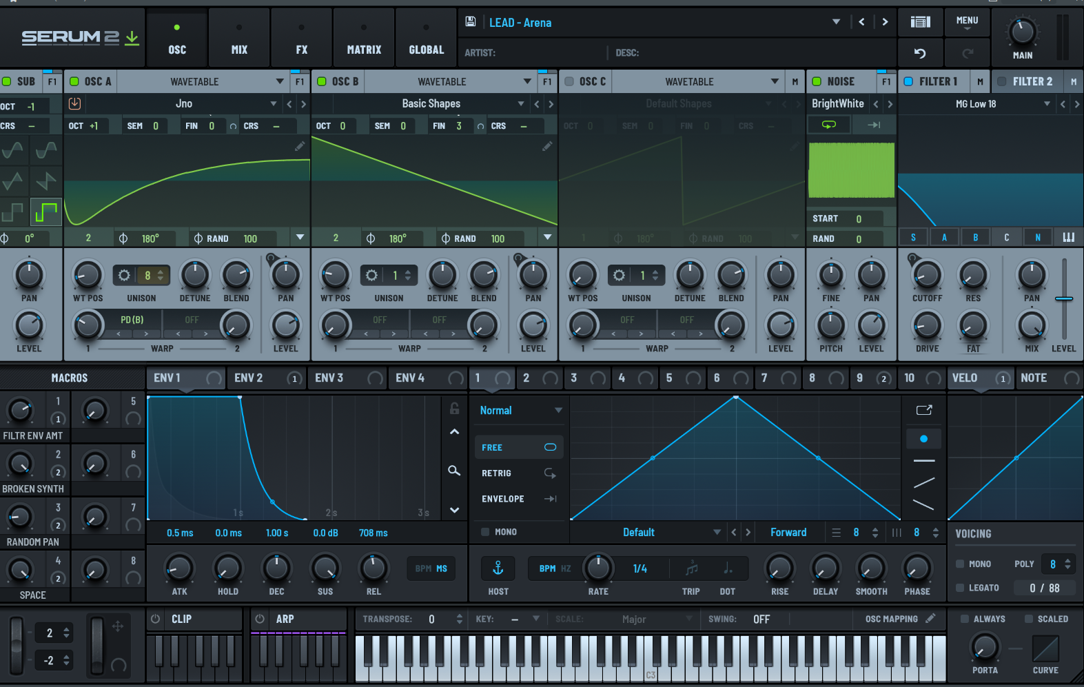Click the OSC A red warp icon

75,103
